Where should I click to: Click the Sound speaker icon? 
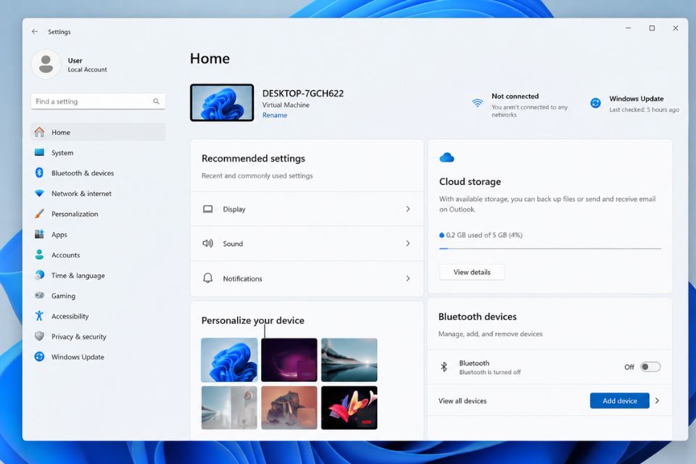pyautogui.click(x=208, y=244)
